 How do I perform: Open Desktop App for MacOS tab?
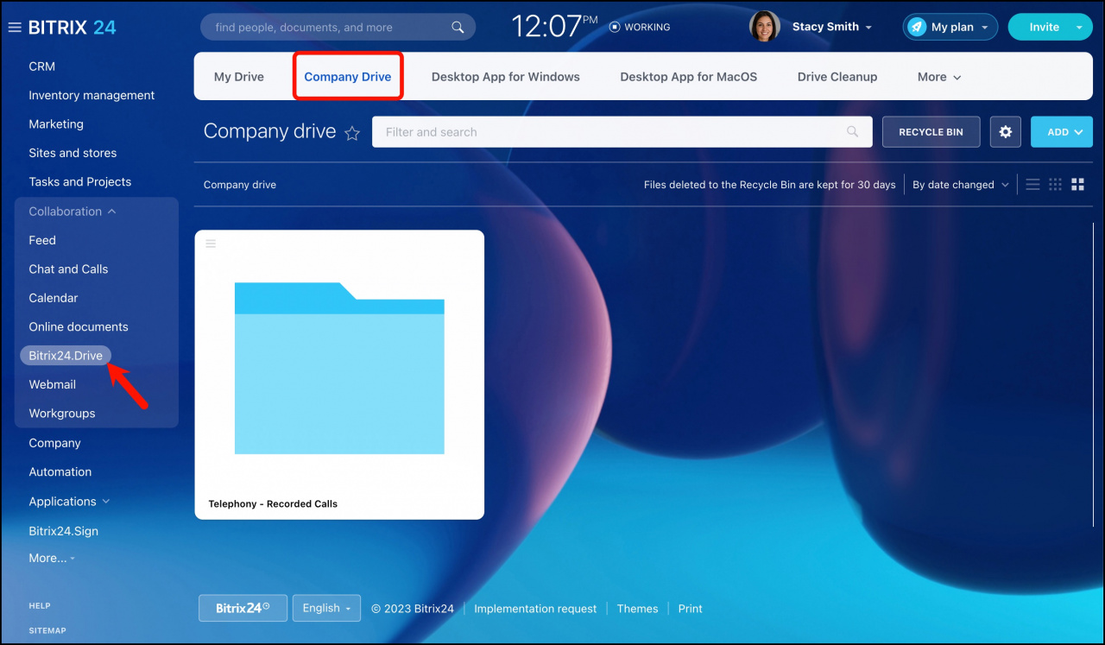pos(689,77)
